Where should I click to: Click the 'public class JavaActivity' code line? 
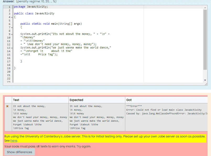click(34, 13)
